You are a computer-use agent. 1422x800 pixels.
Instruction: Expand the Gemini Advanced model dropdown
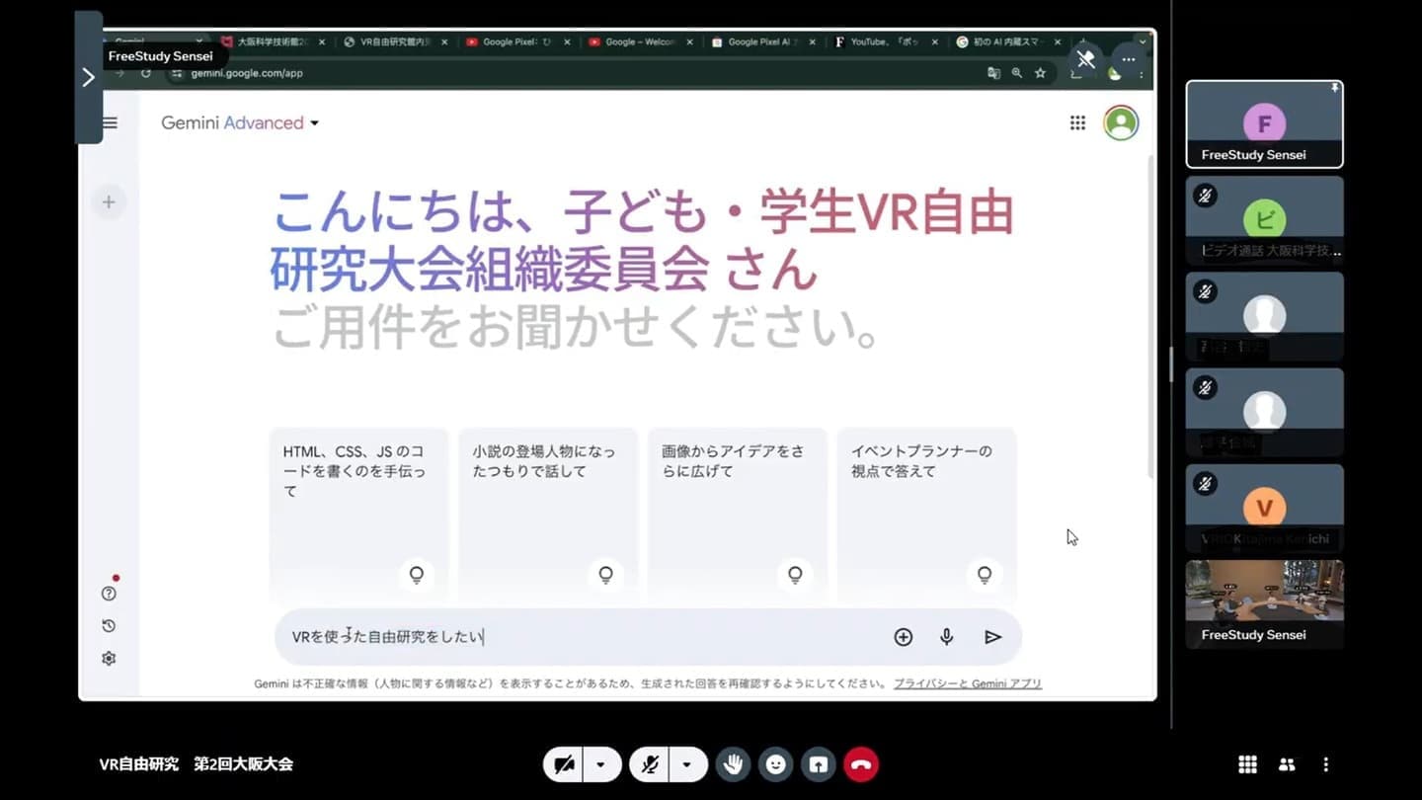point(315,123)
